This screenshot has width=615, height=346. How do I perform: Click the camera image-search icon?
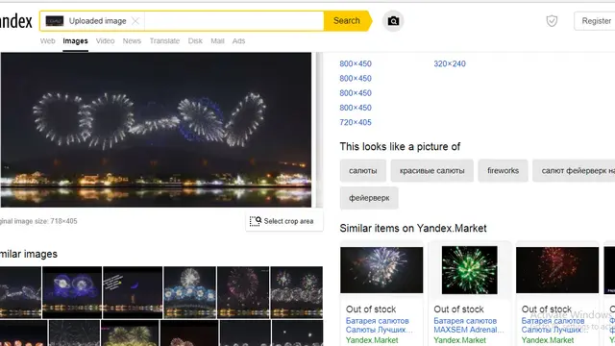coord(393,21)
